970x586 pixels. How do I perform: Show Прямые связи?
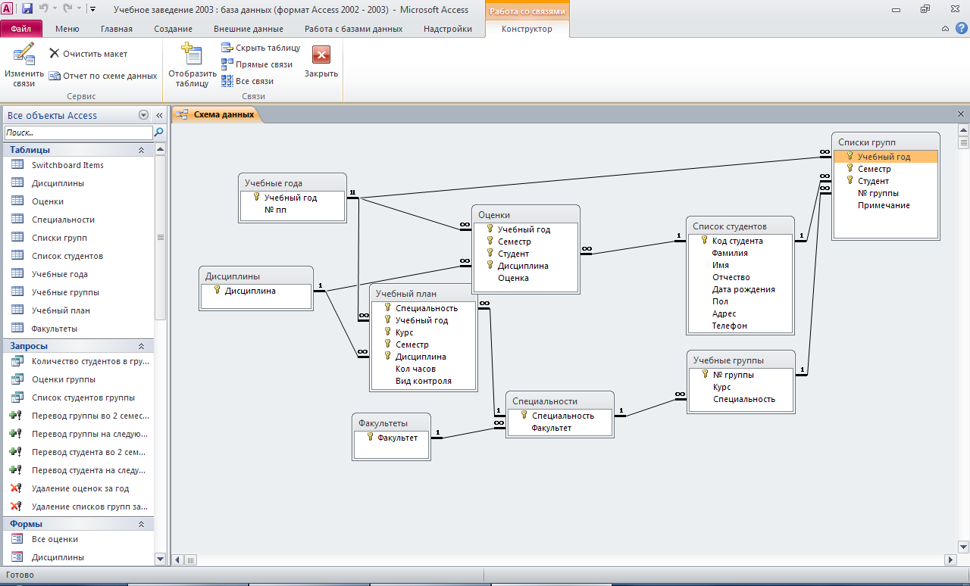pyautogui.click(x=257, y=64)
